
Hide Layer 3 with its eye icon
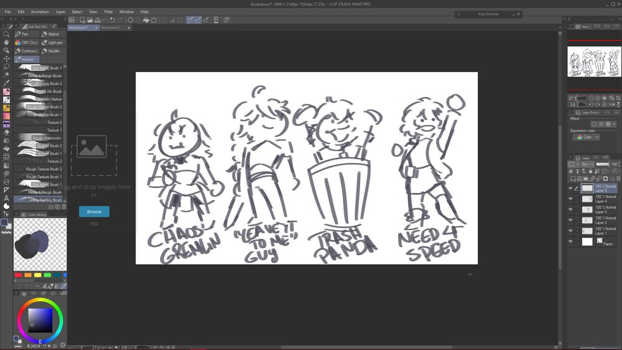click(570, 210)
